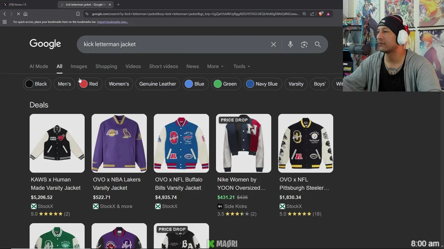The image size is (444, 249).
Task: Go to the Google logo homepage
Action: 45,44
